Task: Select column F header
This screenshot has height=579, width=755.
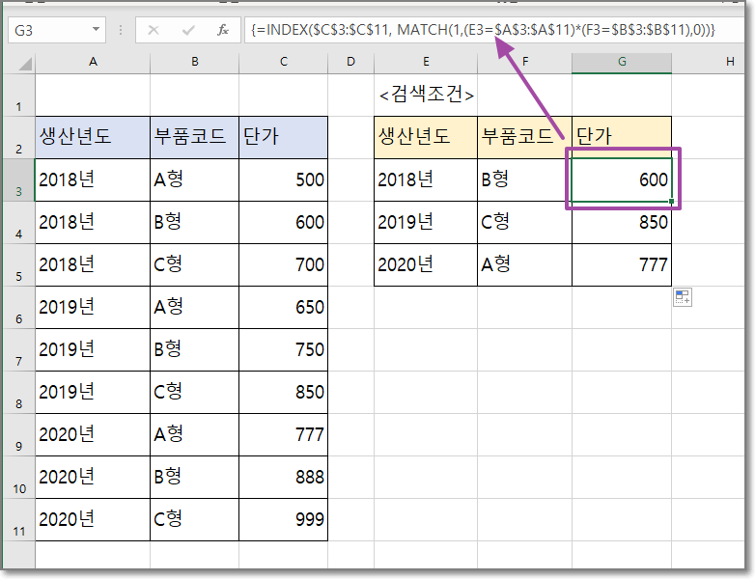Action: 525,63
